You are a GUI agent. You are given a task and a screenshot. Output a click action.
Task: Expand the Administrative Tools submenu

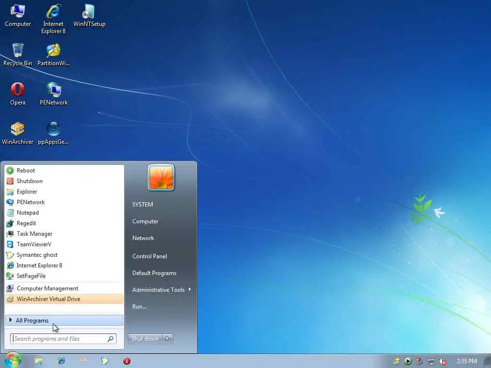[x=161, y=290]
